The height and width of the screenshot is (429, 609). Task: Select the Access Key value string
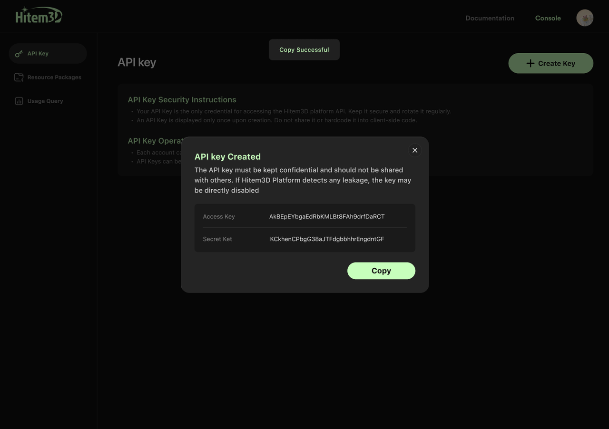click(327, 216)
